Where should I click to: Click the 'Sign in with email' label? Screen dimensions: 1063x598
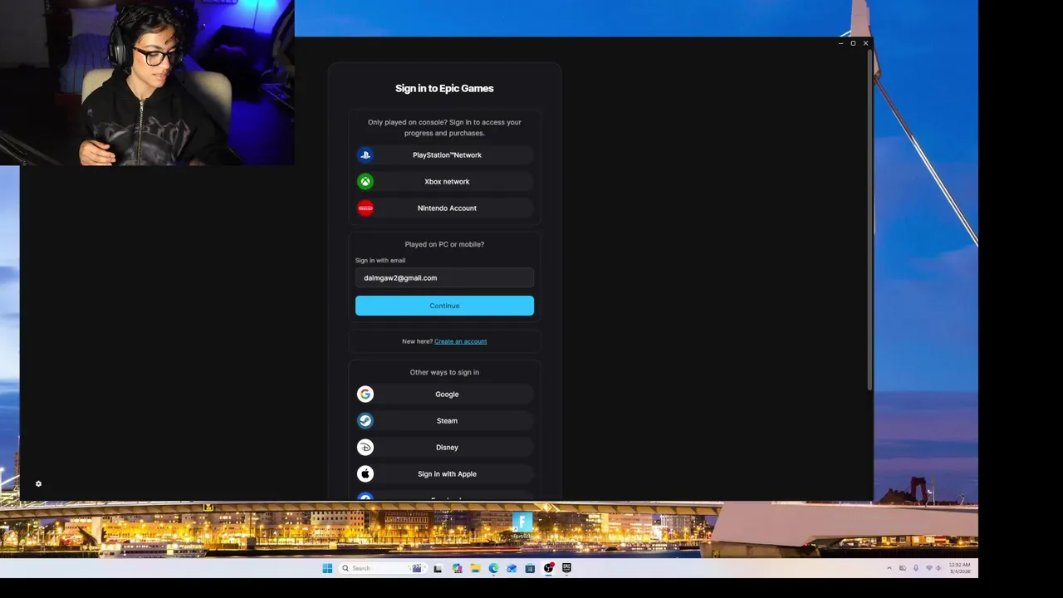(x=380, y=260)
